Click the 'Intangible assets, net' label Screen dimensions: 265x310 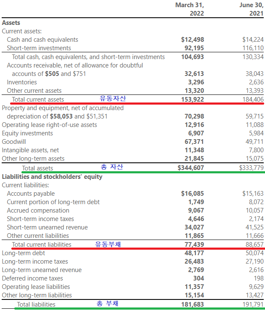pos(30,150)
